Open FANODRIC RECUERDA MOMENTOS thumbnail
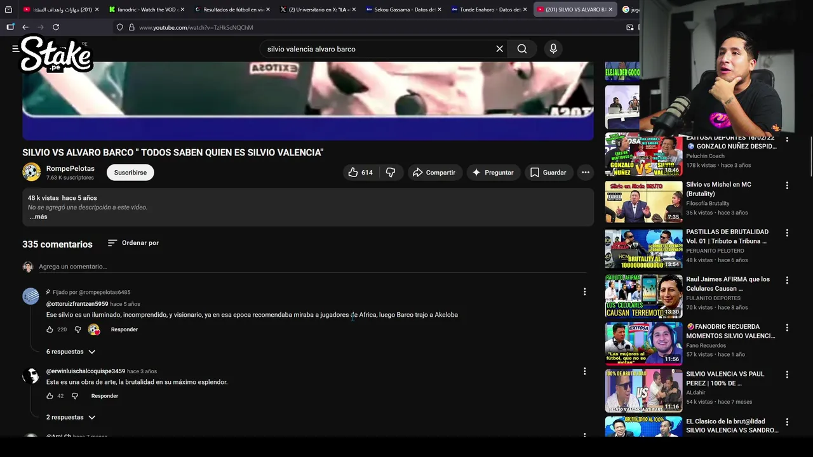 (x=643, y=343)
